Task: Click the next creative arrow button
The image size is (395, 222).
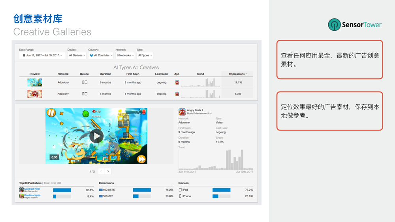Action: click(108, 172)
